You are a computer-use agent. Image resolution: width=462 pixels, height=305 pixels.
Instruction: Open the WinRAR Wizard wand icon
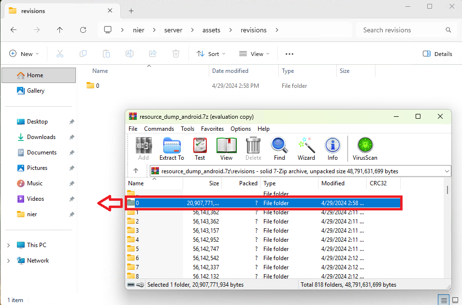tap(306, 145)
